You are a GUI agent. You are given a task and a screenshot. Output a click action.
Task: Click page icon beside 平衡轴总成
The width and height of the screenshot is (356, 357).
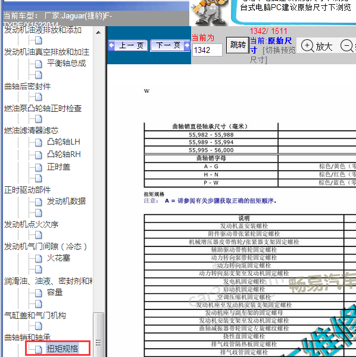pyautogui.click(x=39, y=64)
